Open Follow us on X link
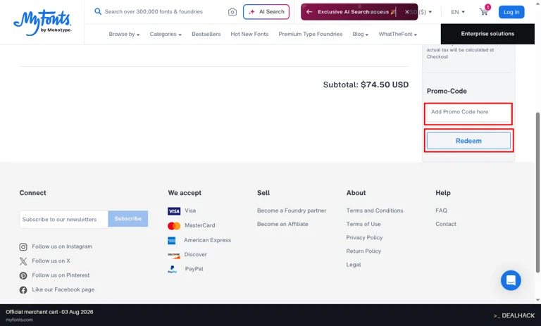This screenshot has height=326, width=541. coord(51,261)
